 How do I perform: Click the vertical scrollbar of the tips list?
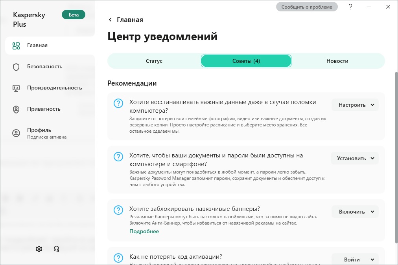tap(396, 157)
